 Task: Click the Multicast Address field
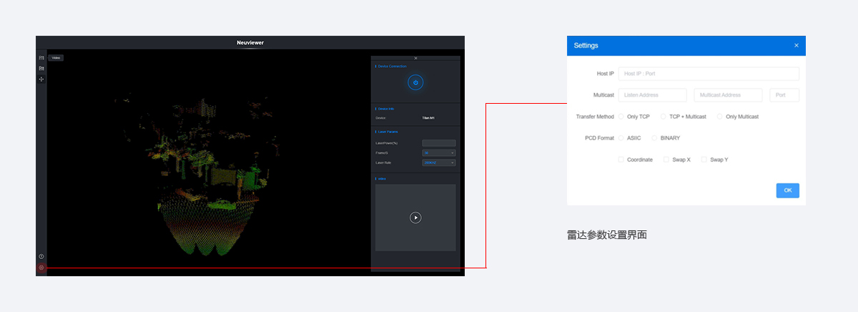[x=728, y=94]
